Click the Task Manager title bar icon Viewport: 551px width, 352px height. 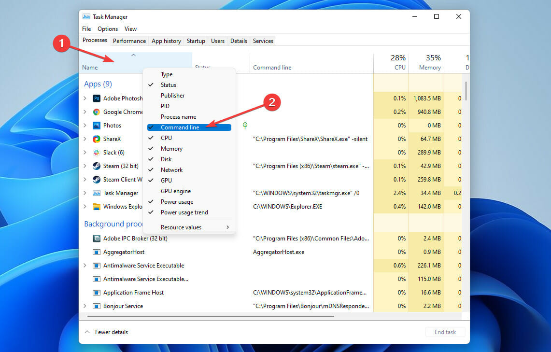coord(86,16)
